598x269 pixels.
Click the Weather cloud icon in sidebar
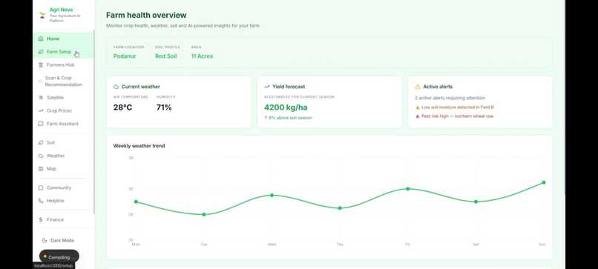40,156
